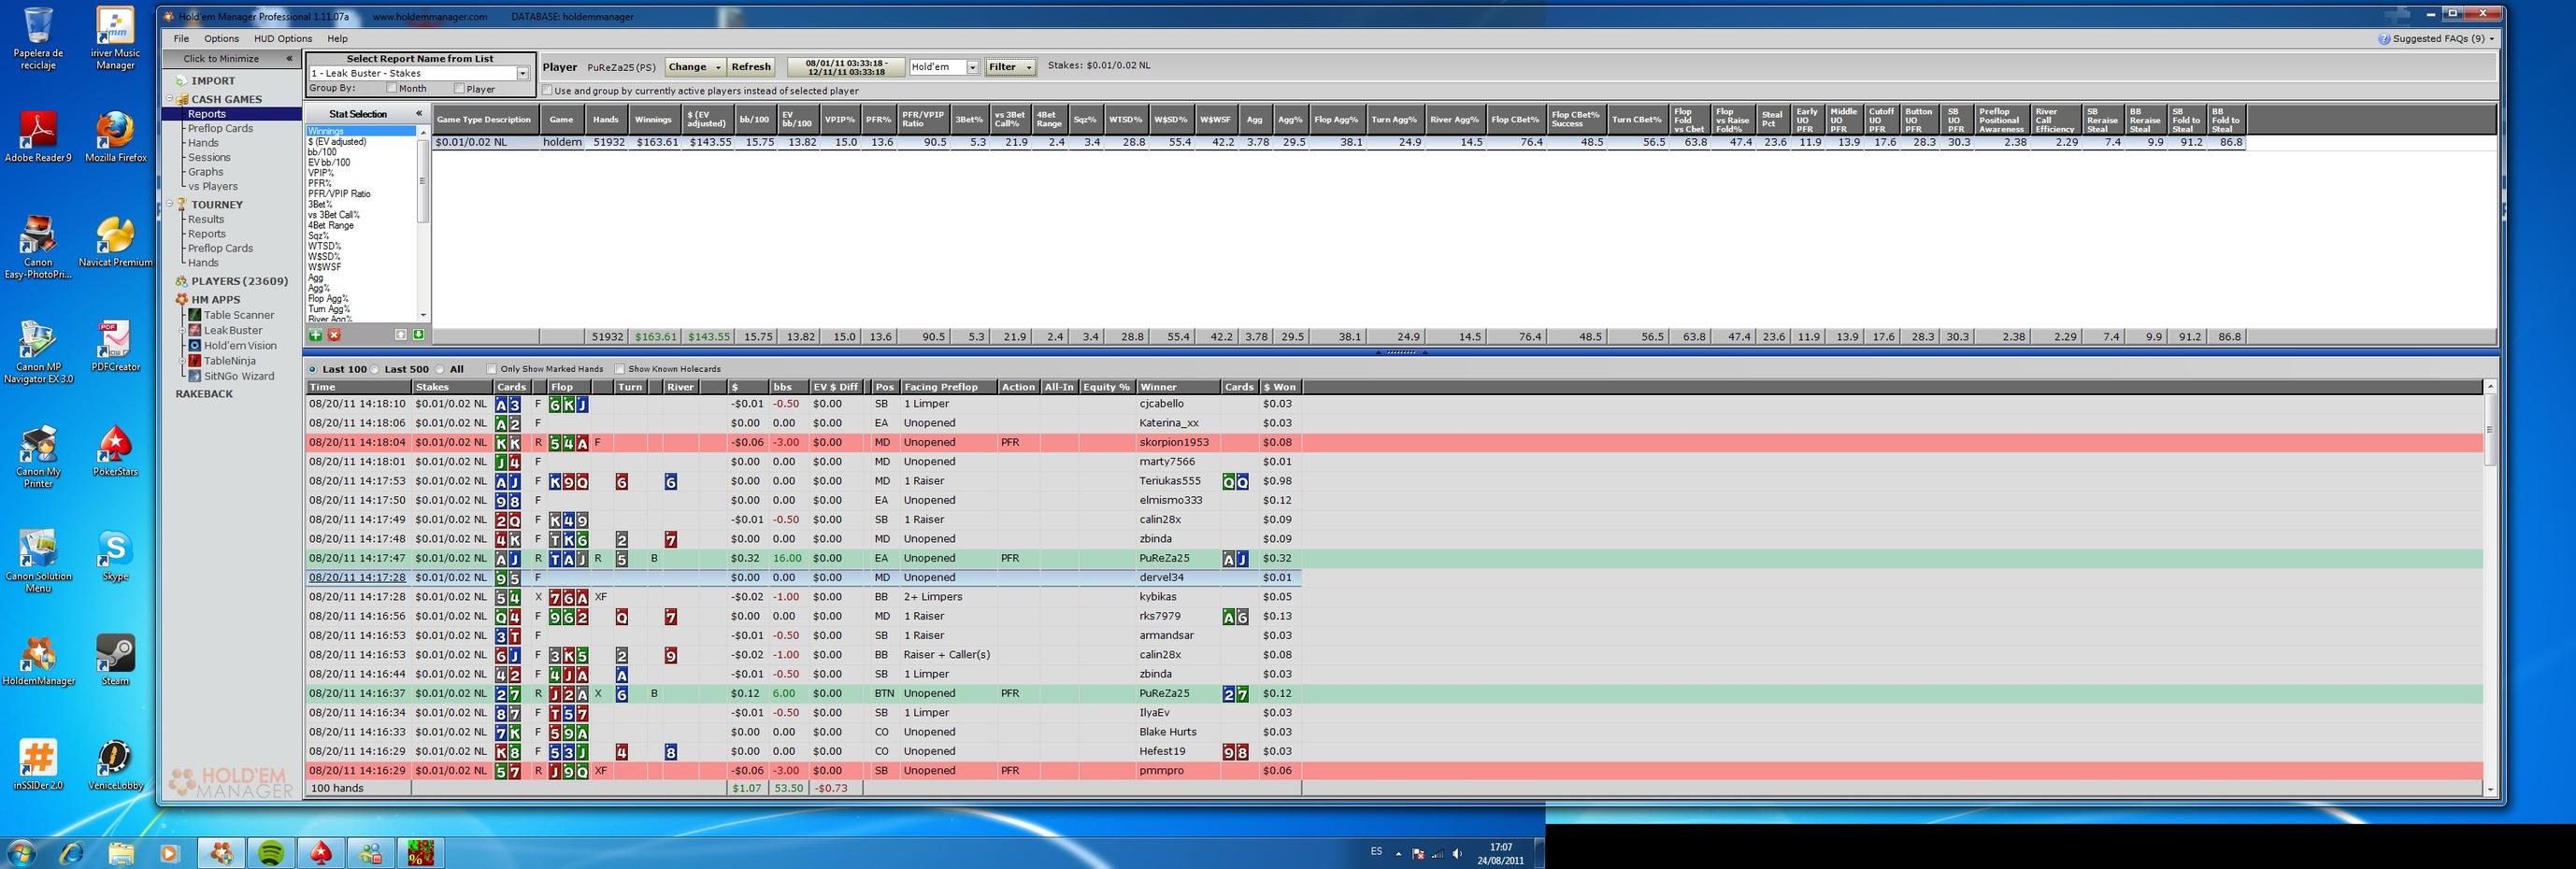Open LeakBuster app in sidebar
The image size is (2576, 869).
225,330
